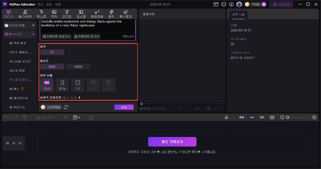321x169 pixels.
Task: Open the feedback message icon
Action: (x=224, y=4)
